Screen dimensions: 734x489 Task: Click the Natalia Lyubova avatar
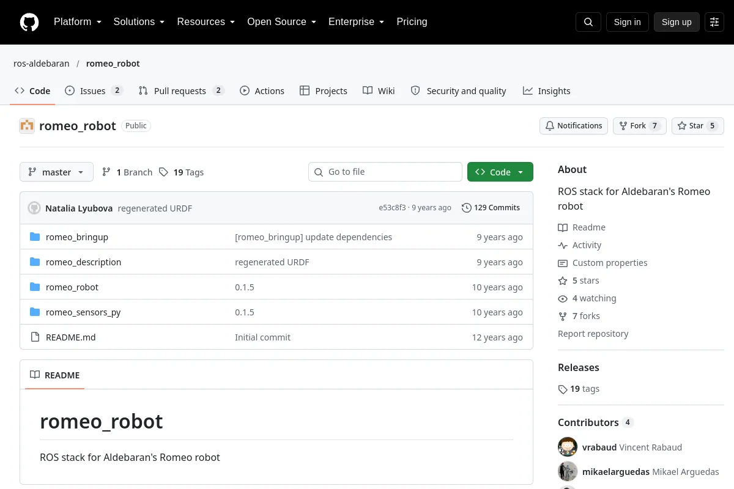point(34,208)
